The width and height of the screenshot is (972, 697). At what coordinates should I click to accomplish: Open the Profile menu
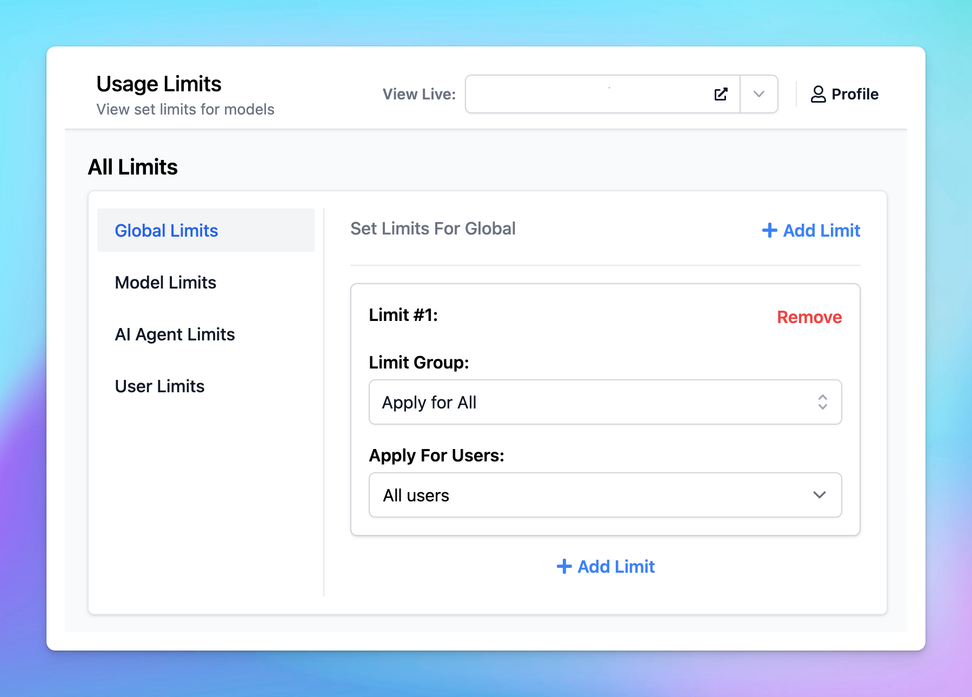point(844,94)
